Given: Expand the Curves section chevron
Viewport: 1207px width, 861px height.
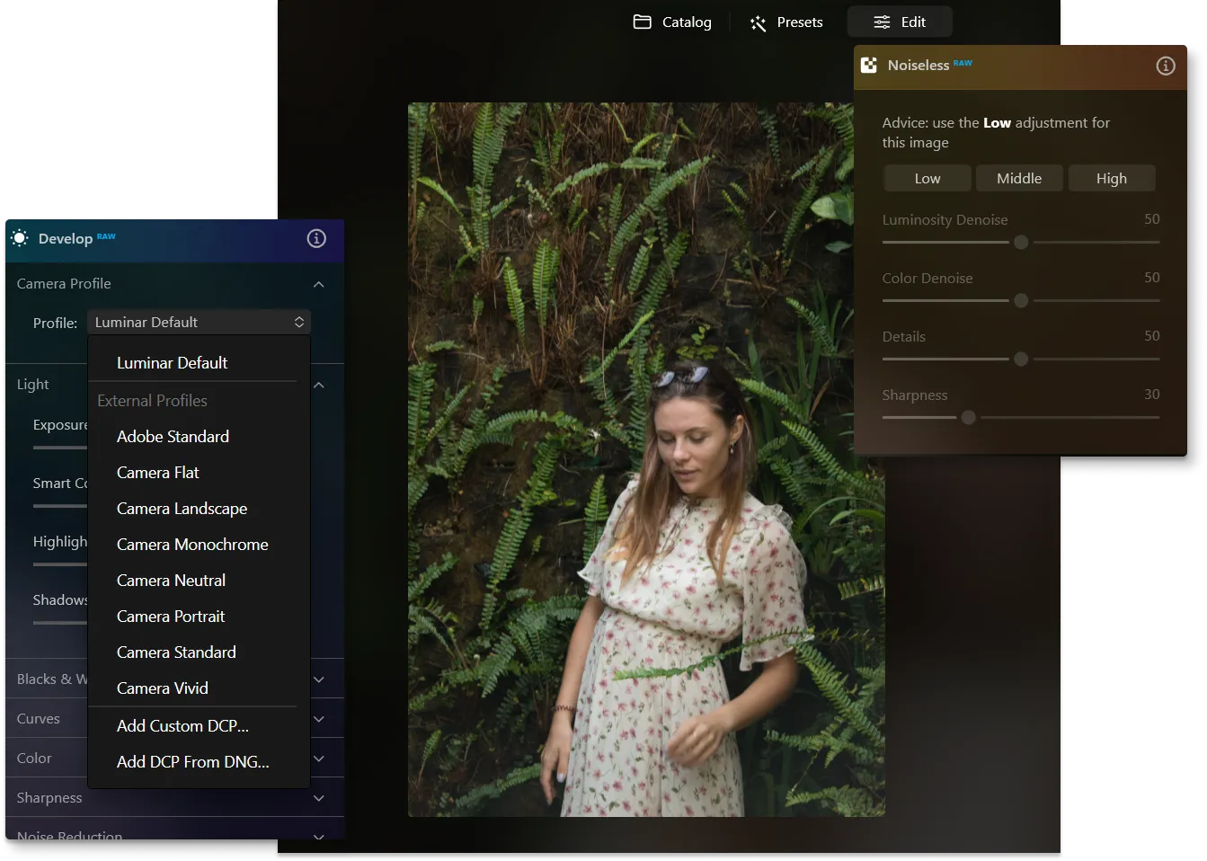Looking at the screenshot, I should [318, 719].
